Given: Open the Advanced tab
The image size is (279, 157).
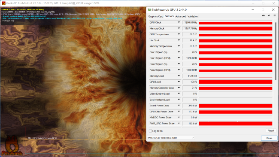Looking at the screenshot, I should [x=180, y=16].
